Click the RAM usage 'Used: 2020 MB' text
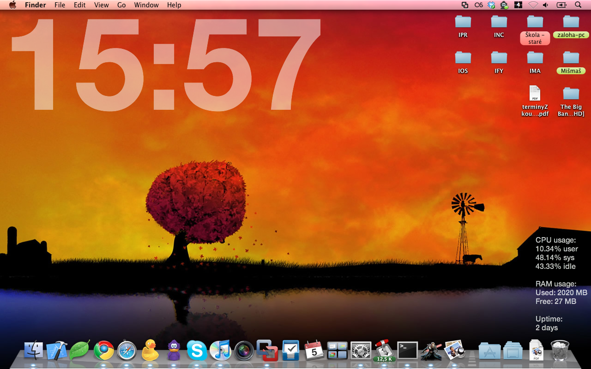This screenshot has width=591, height=369. click(x=561, y=292)
